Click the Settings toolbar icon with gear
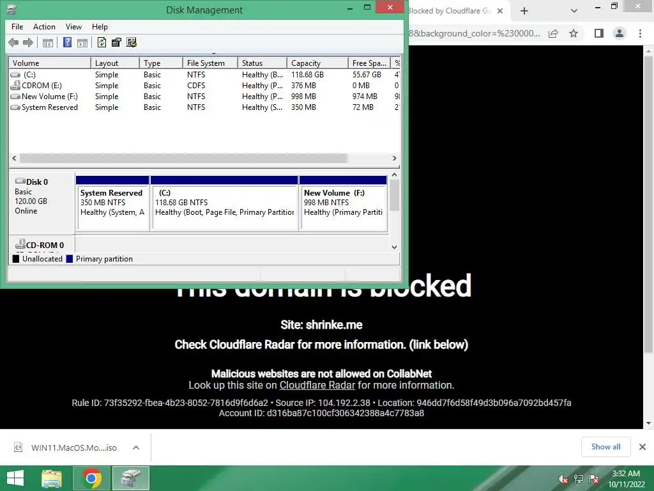654x491 pixels. tap(132, 42)
